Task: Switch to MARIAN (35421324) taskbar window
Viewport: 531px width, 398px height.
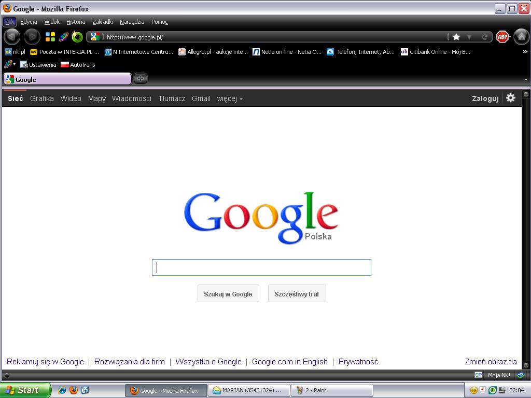Action: (x=249, y=390)
